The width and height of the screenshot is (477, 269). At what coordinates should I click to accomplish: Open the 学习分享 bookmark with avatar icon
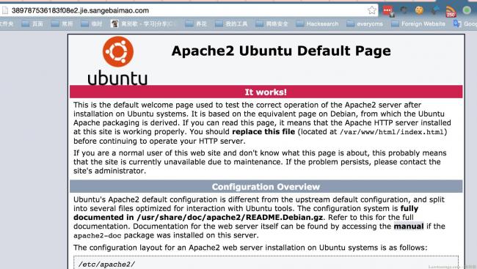pos(143,23)
